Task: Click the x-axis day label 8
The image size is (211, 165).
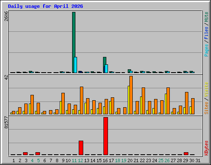Action: pyautogui.click(x=57, y=160)
